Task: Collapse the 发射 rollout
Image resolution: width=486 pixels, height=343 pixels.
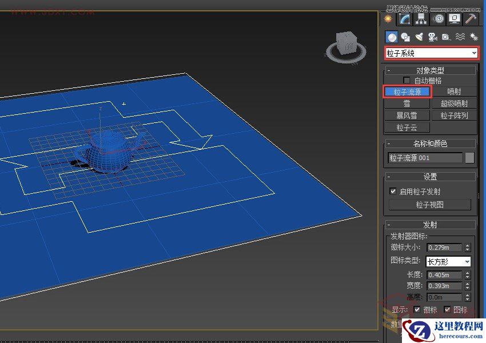Action: 430,224
